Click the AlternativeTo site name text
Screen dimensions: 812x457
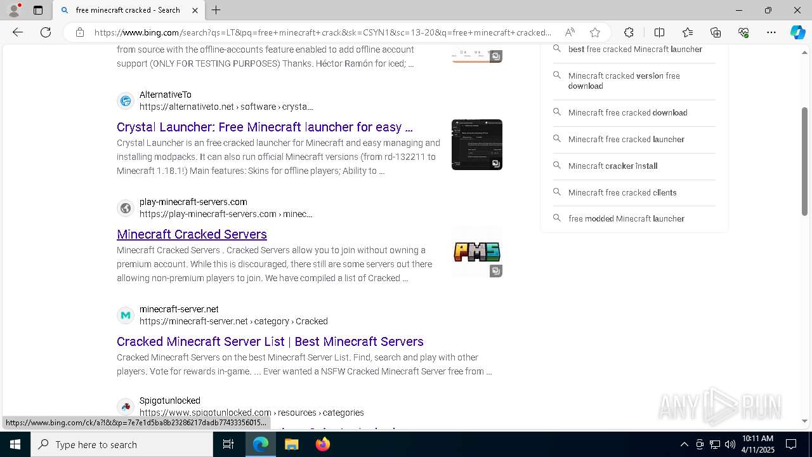tap(166, 95)
